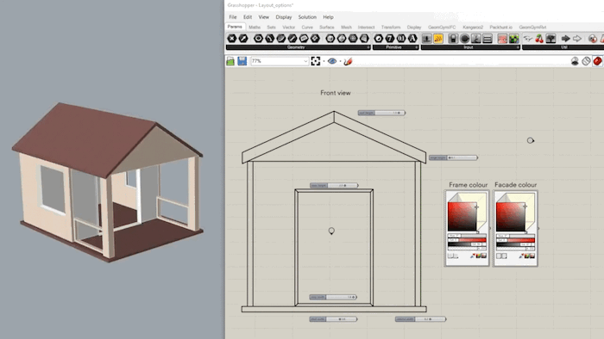
Task: Switch to the Curve tab
Action: pos(307,28)
